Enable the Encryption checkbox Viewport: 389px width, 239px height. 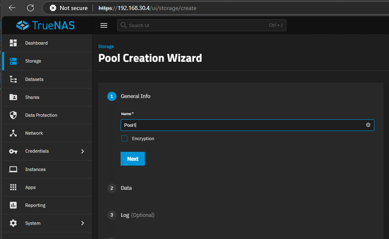[124, 138]
